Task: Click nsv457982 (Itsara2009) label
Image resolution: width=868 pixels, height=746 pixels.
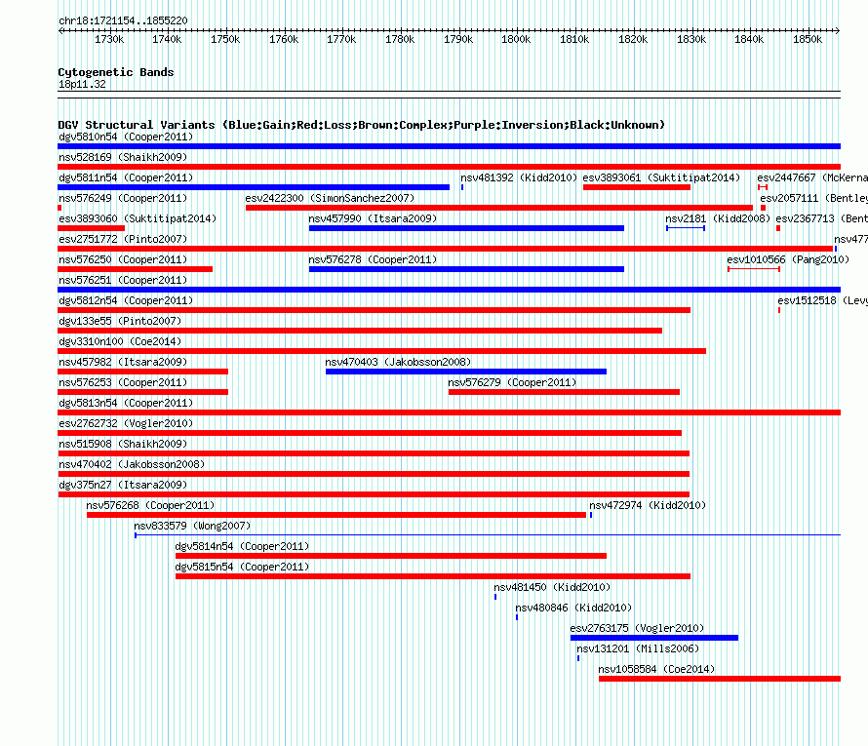Action: (123, 362)
